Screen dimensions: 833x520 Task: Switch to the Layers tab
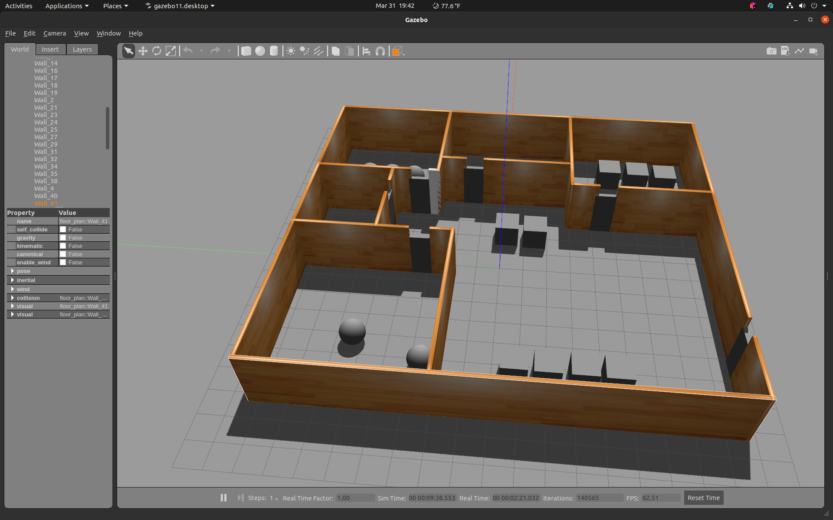82,49
